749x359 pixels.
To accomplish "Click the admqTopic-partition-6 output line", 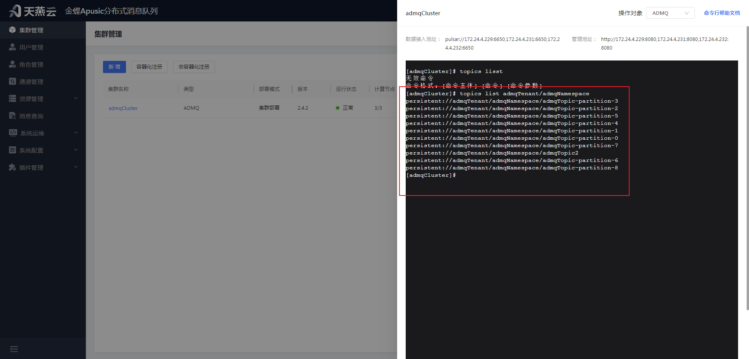I will 512,160.
